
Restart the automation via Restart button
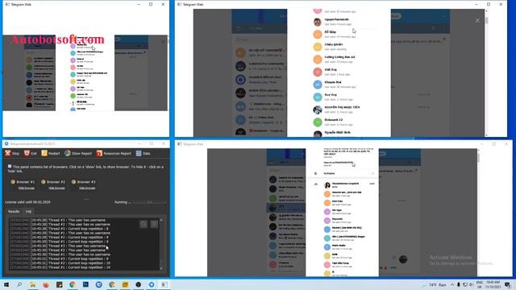[51, 153]
